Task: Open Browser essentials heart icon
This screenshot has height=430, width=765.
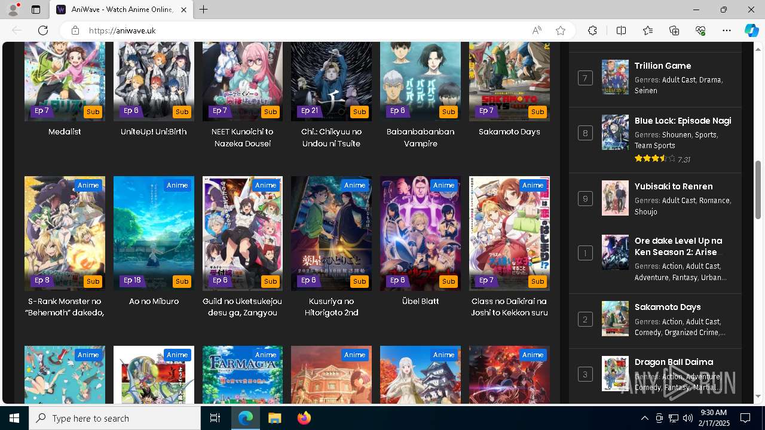Action: pyautogui.click(x=700, y=30)
